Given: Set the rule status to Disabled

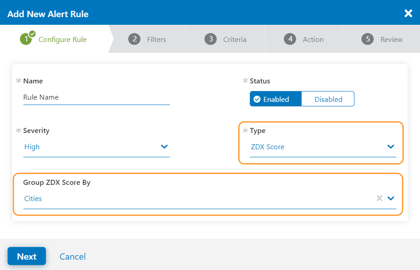Looking at the screenshot, I should pos(328,99).
